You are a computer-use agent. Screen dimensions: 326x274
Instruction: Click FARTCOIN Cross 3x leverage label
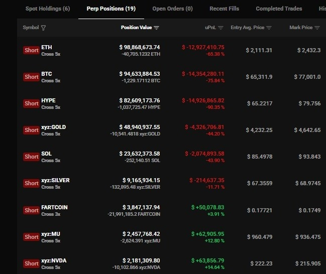pyautogui.click(x=51, y=214)
